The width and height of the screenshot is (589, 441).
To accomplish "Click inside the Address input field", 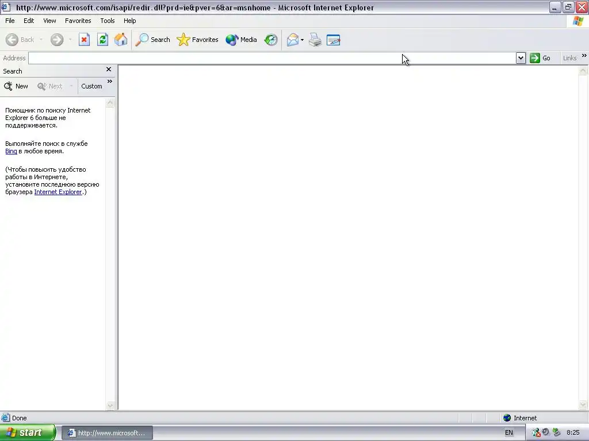I will point(272,58).
